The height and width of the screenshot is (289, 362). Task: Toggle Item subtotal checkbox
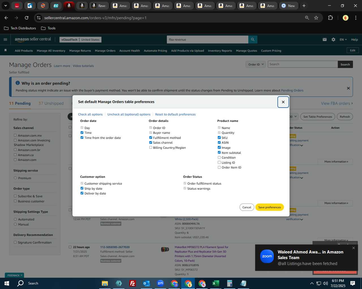[x=219, y=153]
